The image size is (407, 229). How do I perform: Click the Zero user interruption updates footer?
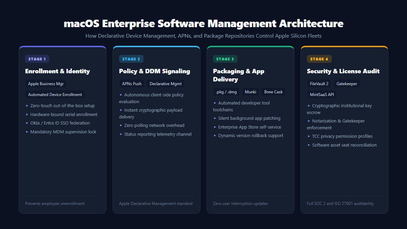240,204
